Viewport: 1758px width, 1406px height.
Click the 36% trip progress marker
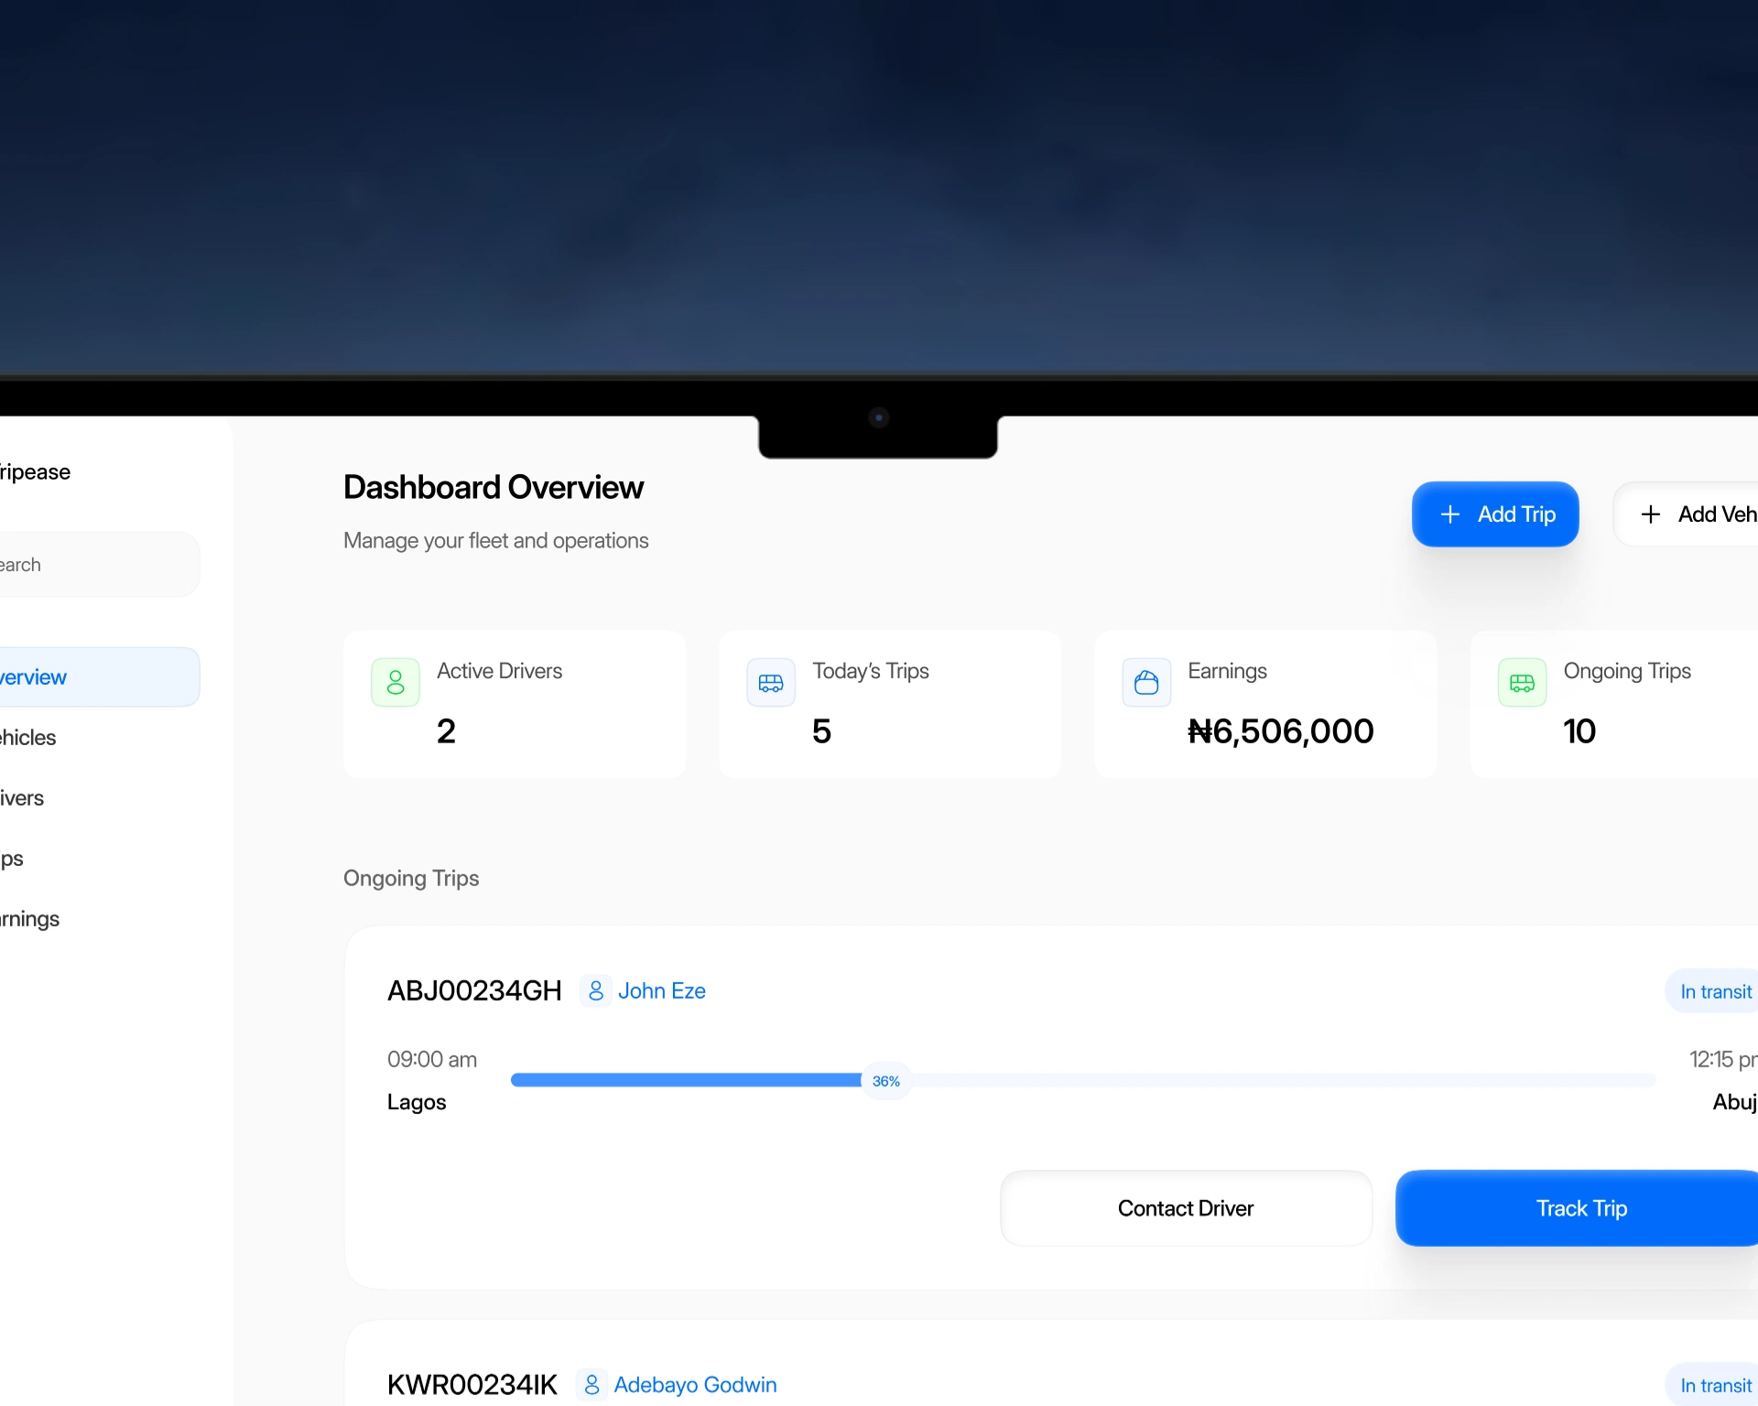coord(885,1081)
